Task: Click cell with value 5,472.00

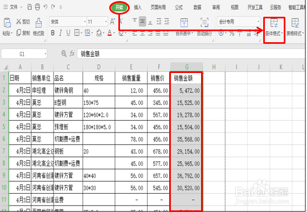Action: pyautogui.click(x=186, y=90)
